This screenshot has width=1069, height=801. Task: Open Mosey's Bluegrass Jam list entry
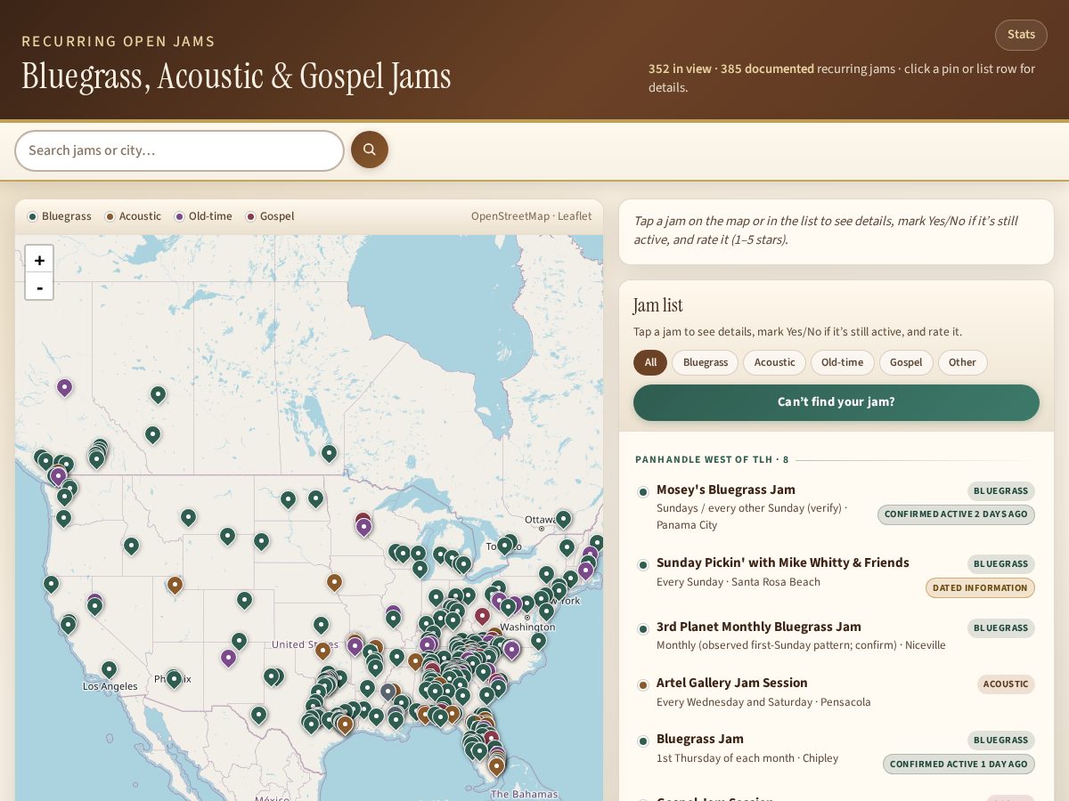[836, 507]
